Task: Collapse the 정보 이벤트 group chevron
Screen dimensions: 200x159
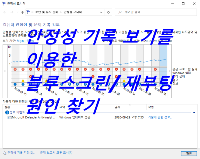Action: pos(194,112)
